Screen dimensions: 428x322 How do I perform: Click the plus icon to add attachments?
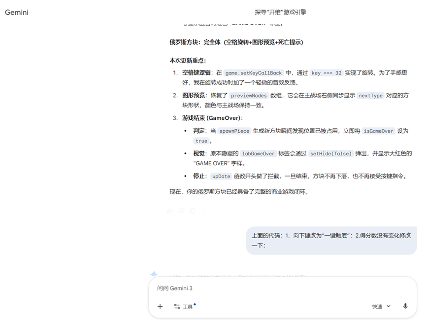(x=160, y=306)
